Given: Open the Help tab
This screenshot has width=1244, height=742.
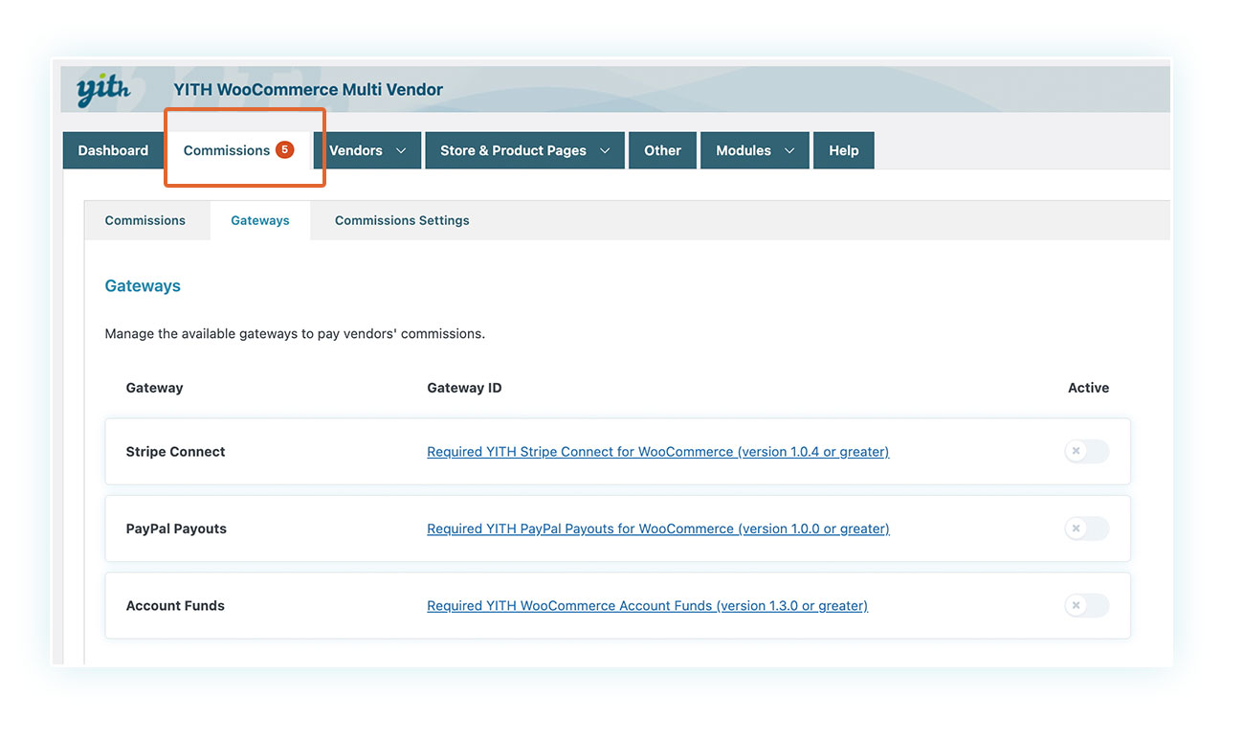Looking at the screenshot, I should [843, 150].
